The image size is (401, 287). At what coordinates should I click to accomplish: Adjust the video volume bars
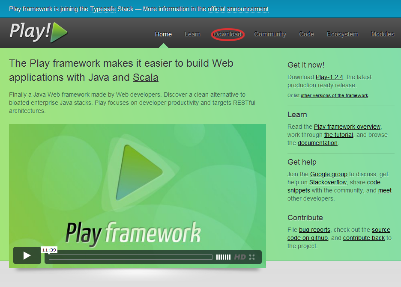pos(223,257)
